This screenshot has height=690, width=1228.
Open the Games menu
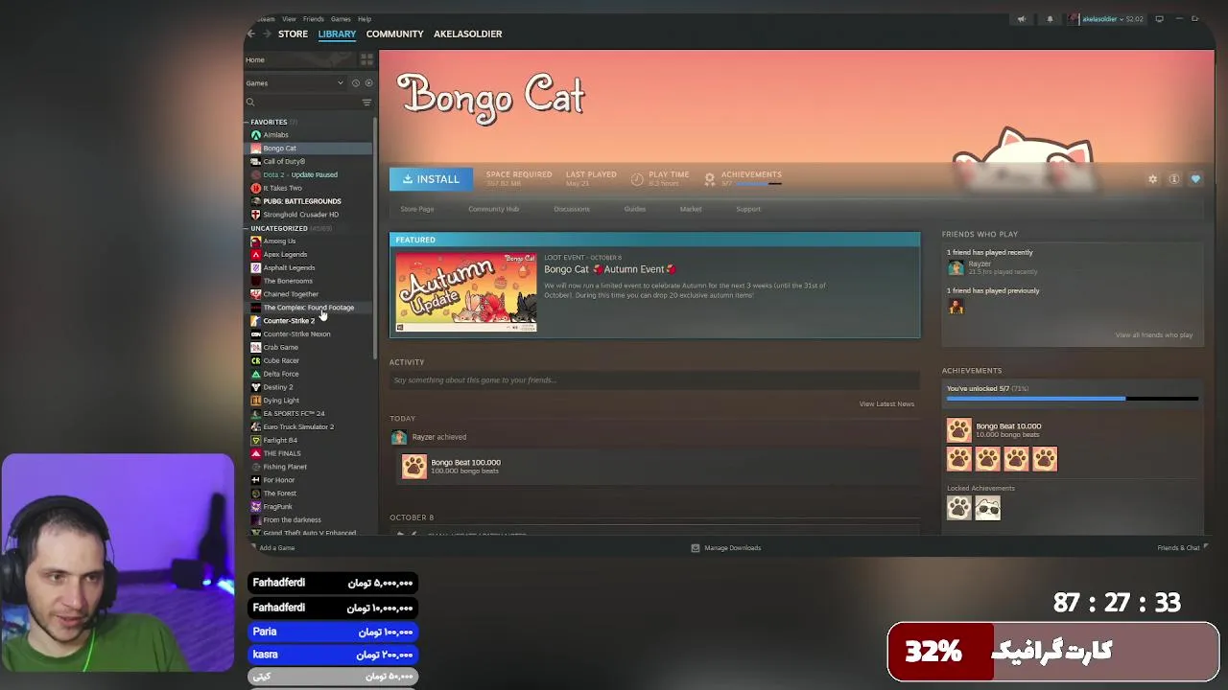pos(341,19)
